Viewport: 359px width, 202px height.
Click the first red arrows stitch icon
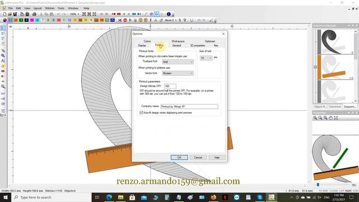pyautogui.click(x=113, y=14)
